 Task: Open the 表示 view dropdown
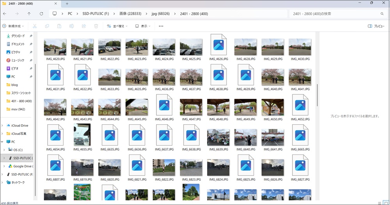[143, 26]
